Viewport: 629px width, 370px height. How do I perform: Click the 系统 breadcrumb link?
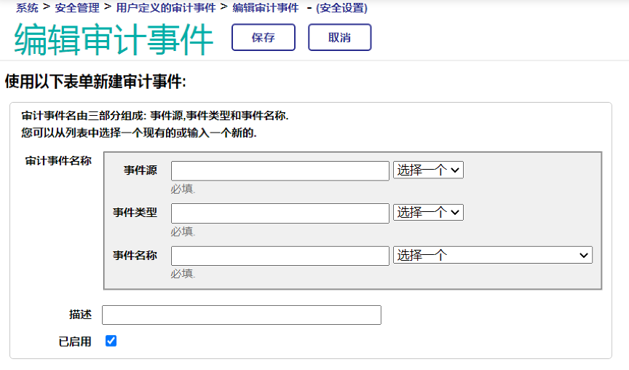point(27,8)
